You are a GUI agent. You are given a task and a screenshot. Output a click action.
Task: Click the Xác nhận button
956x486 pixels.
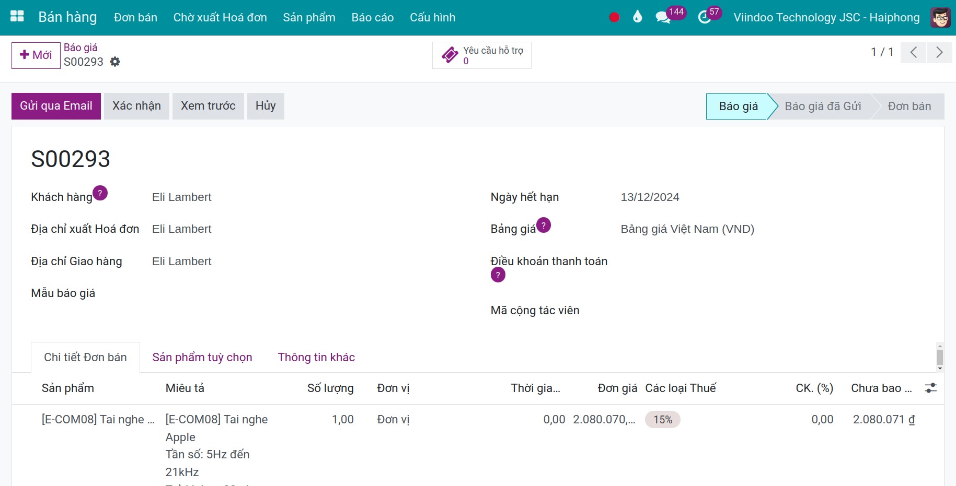point(136,106)
